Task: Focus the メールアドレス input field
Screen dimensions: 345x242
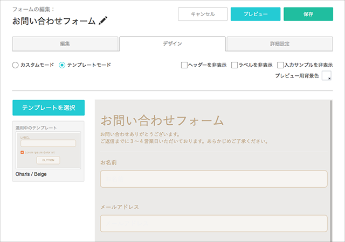Action: coord(213,224)
